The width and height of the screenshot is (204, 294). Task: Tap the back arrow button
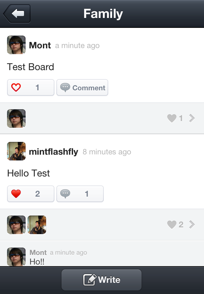coord(17,14)
